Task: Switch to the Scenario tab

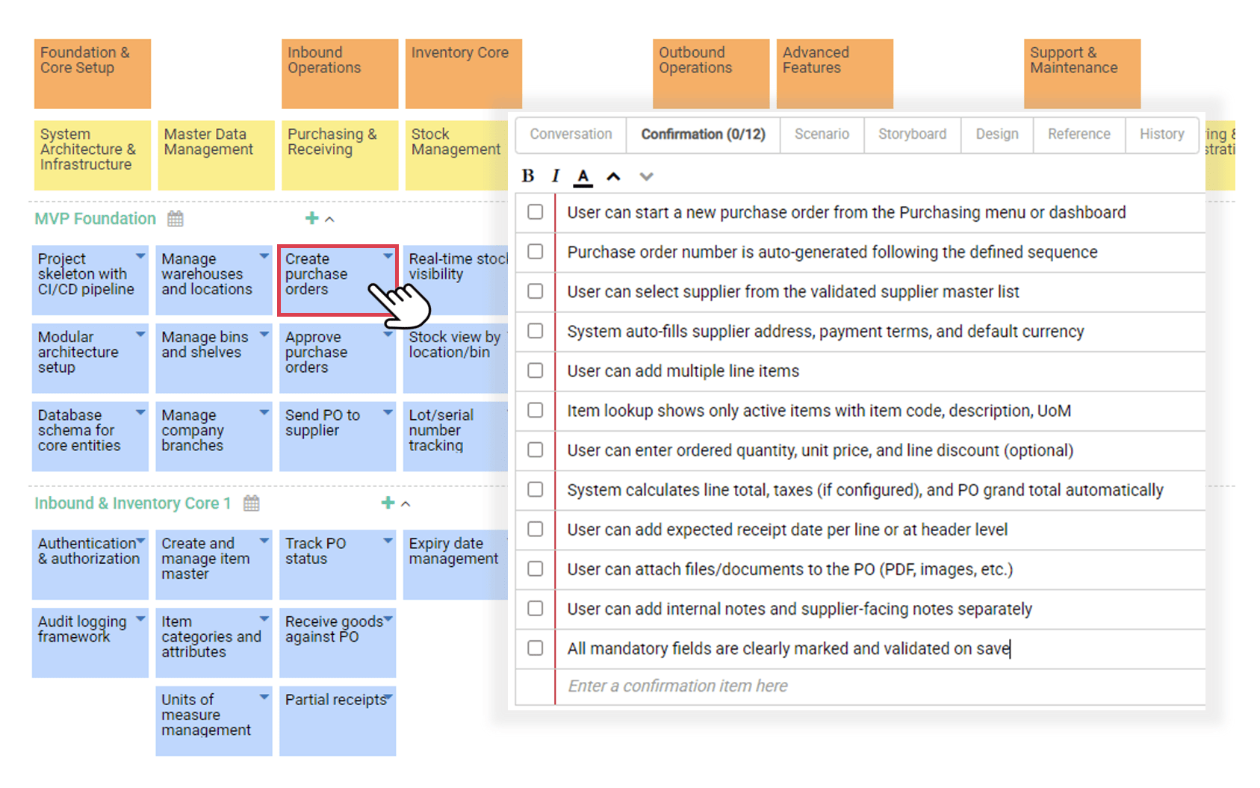Action: coord(822,134)
